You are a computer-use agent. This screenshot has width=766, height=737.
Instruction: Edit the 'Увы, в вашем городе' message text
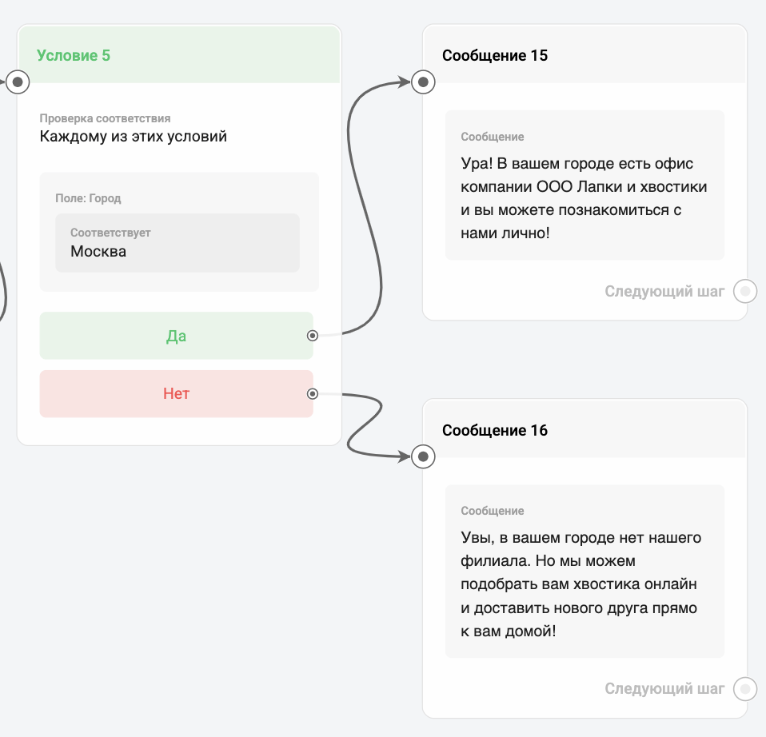tap(584, 584)
